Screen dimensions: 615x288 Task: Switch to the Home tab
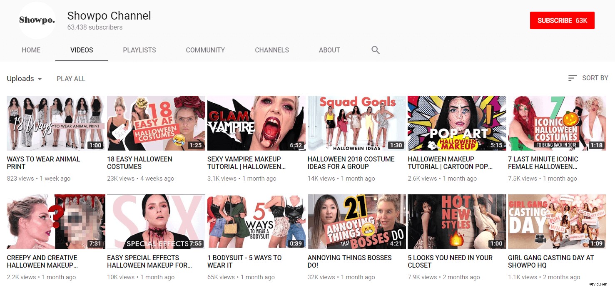[x=31, y=50]
